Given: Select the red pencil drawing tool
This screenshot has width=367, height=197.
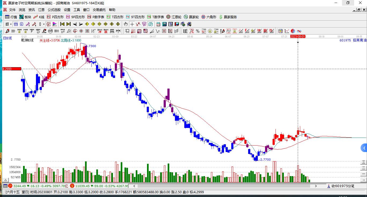Looking at the screenshot, I should pos(7,31).
